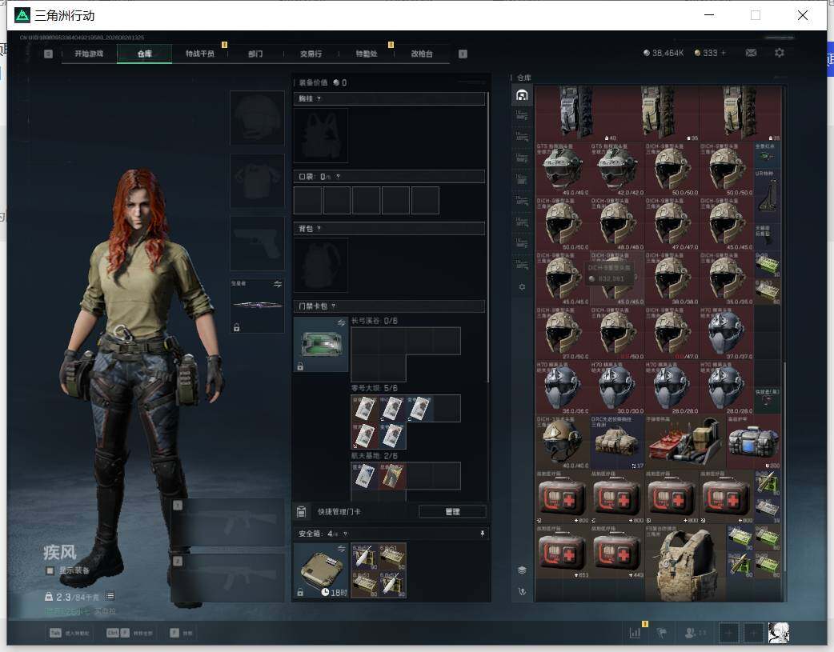Click the empty pistol equipment slot
The image size is (834, 652).
257,243
